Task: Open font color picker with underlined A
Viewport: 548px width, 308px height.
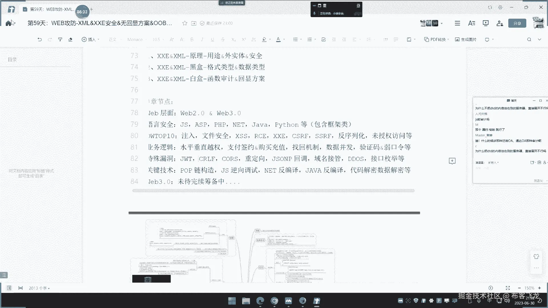Action: click(x=278, y=39)
